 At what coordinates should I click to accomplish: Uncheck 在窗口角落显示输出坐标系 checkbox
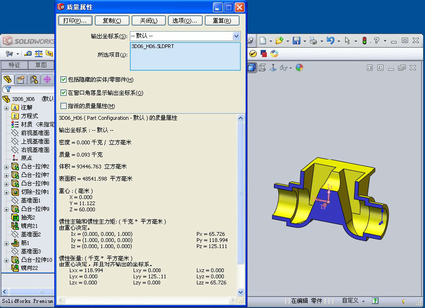64,93
